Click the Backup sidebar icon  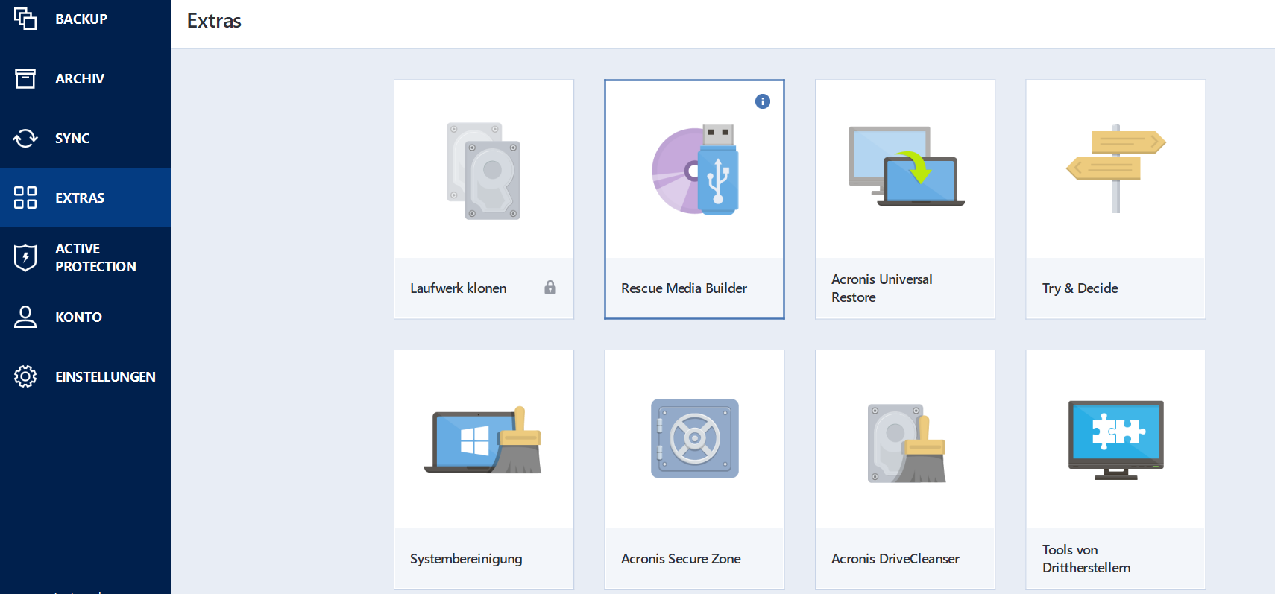coord(25,19)
